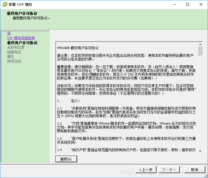
Task: Click the 下一步 > next button
Action: click(169, 170)
